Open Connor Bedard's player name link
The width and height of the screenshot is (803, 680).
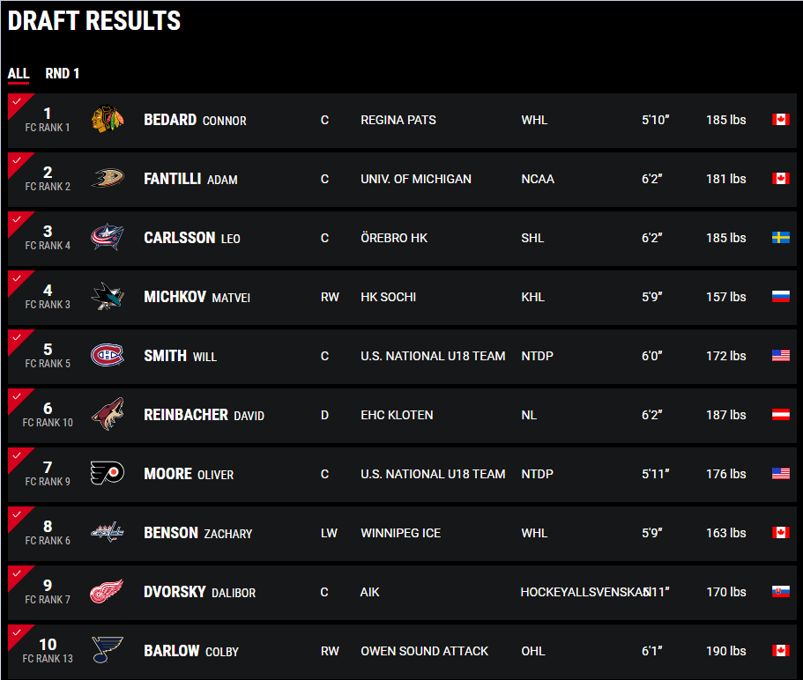[x=195, y=120]
